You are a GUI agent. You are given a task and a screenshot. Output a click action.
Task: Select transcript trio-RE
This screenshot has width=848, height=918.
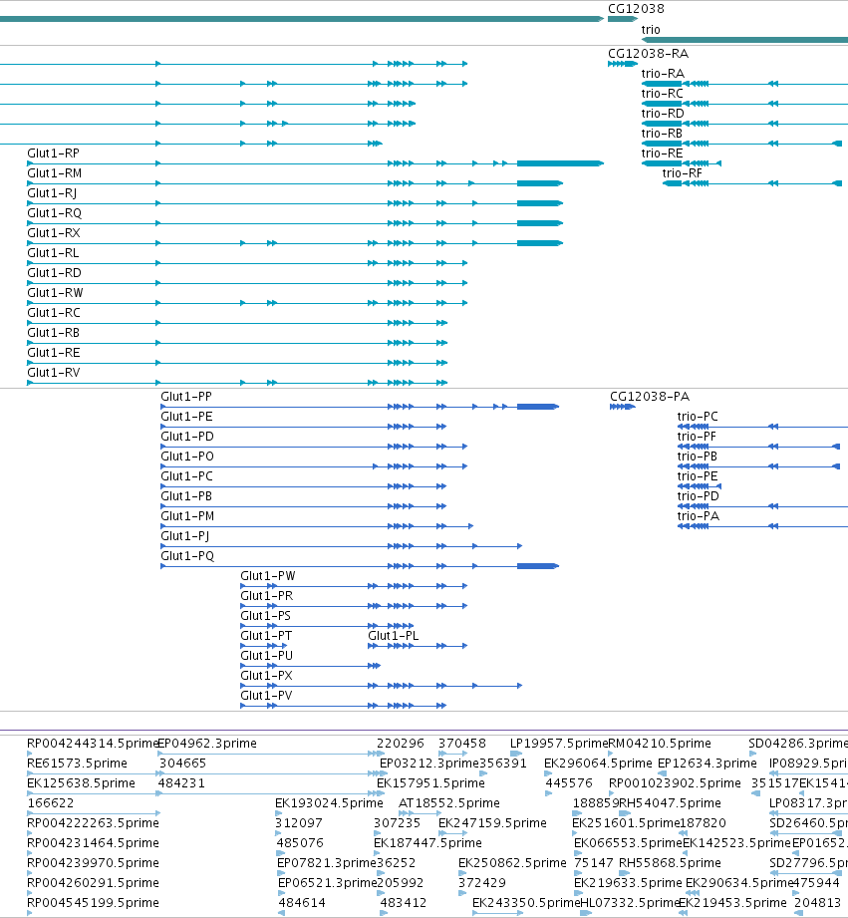coord(662,153)
